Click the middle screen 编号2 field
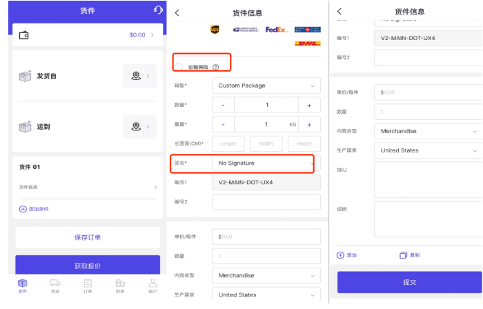Image resolution: width=483 pixels, height=309 pixels. [266, 202]
